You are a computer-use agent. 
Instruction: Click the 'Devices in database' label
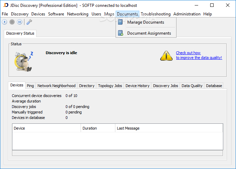[x=28, y=118]
